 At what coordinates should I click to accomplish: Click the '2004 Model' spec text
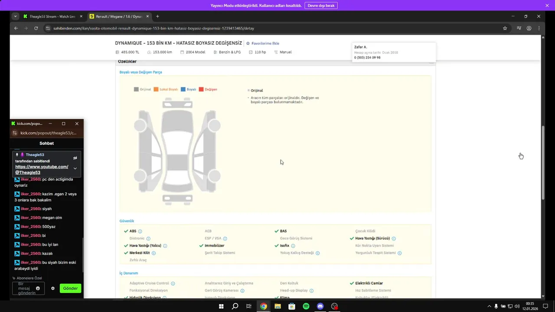tap(196, 52)
